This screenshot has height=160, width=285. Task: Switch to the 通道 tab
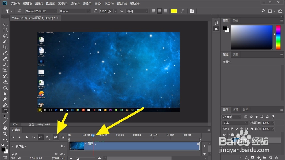point(235,110)
